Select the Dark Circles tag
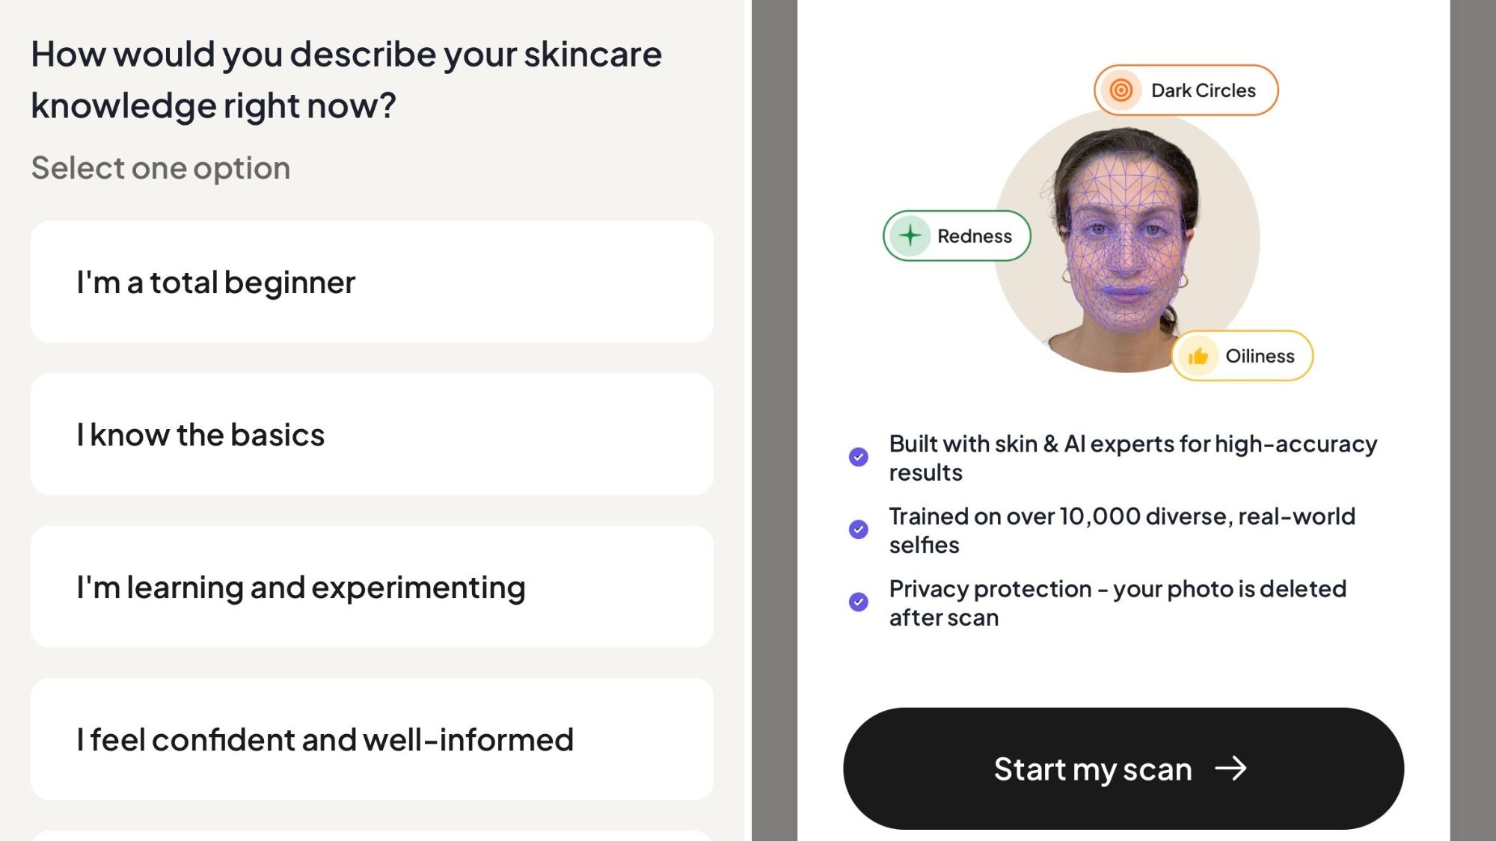The width and height of the screenshot is (1496, 841). 1186,90
